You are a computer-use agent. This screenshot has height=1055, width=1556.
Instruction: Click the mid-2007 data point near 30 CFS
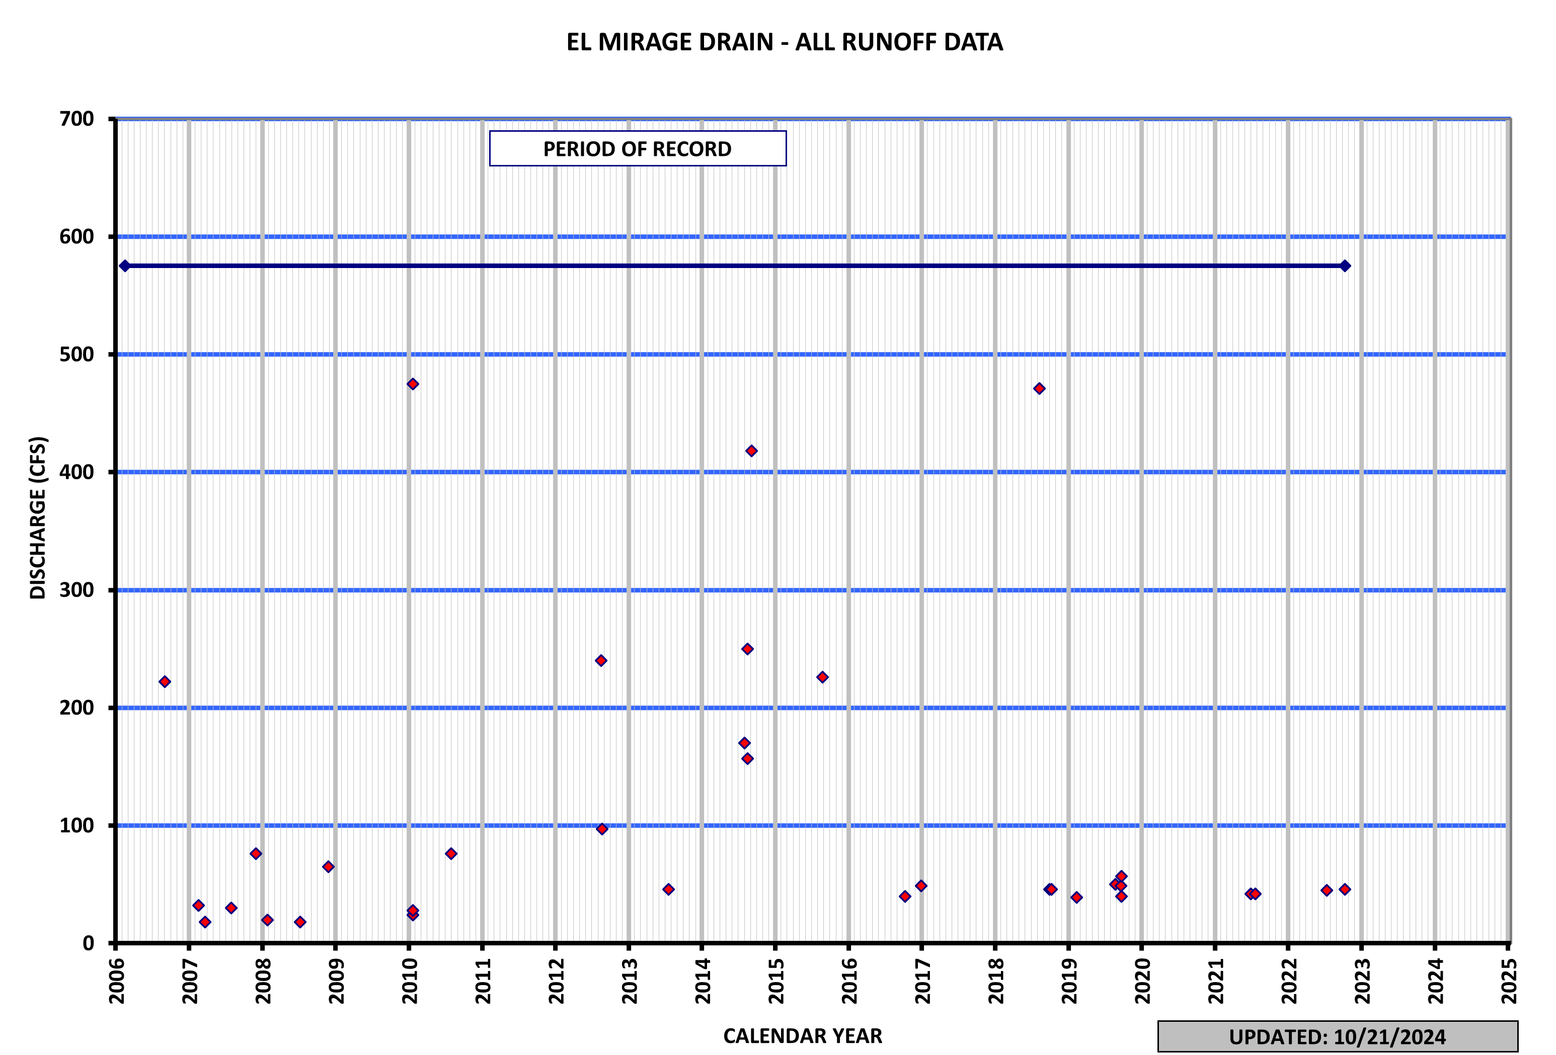coord(231,908)
